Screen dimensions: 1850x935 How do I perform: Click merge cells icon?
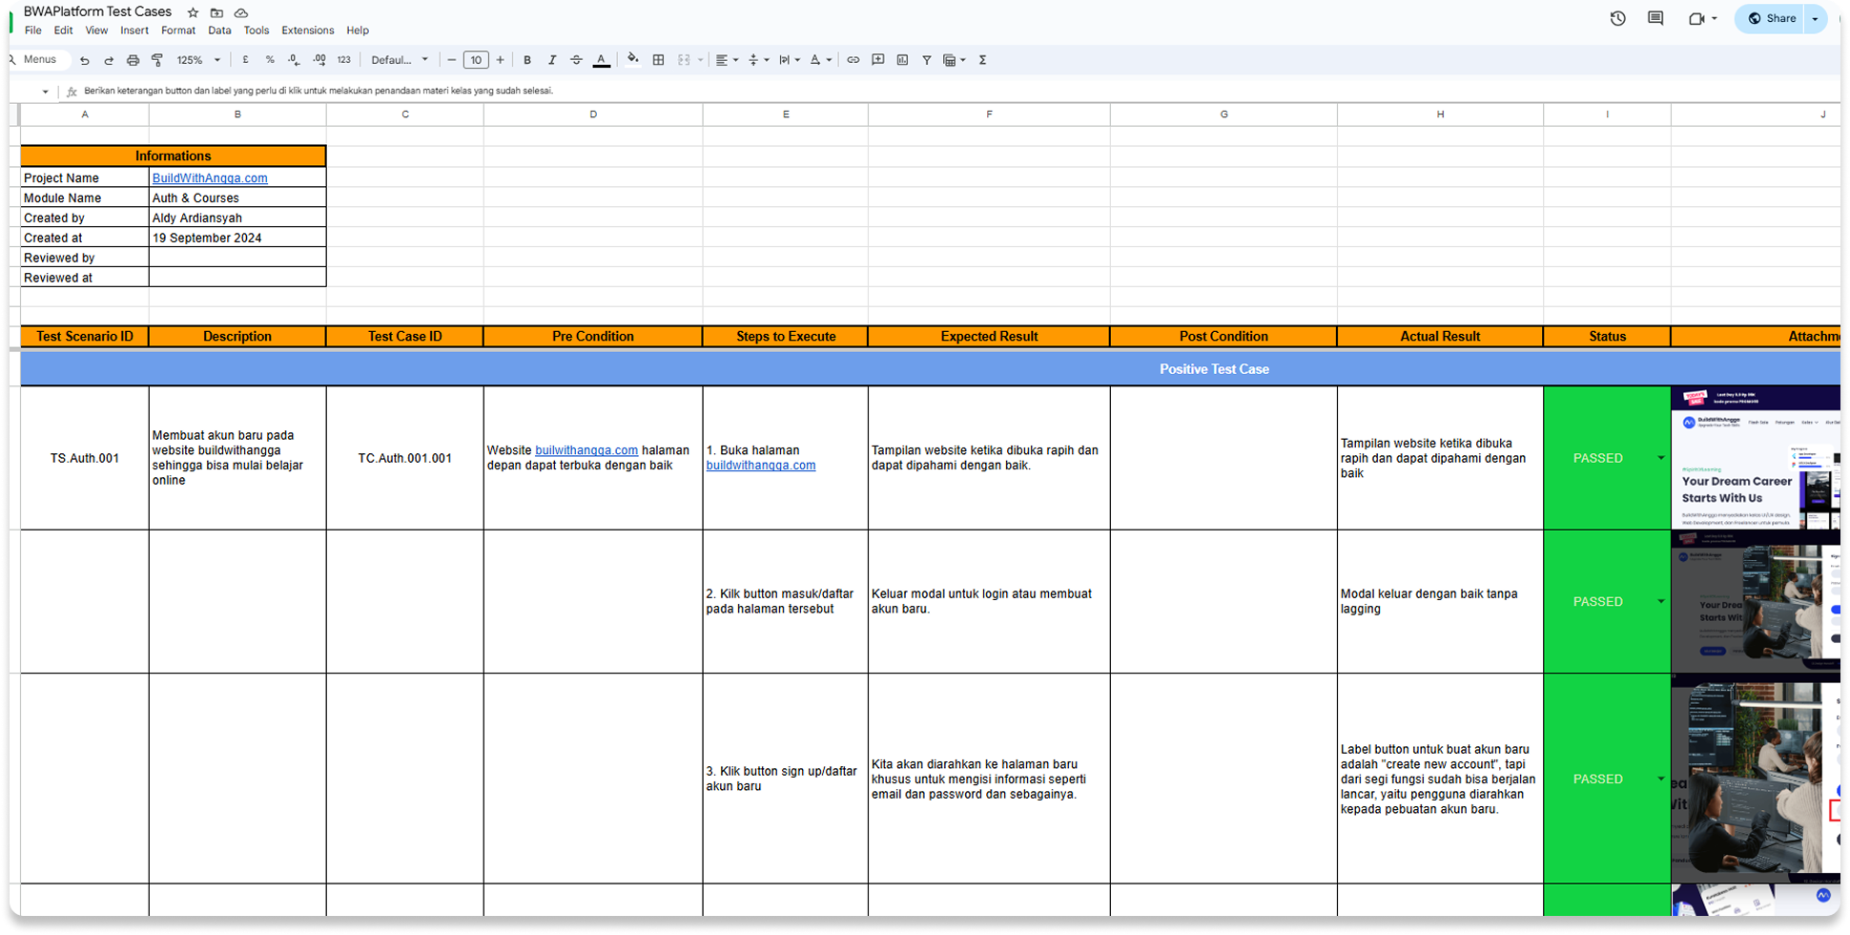pyautogui.click(x=684, y=60)
